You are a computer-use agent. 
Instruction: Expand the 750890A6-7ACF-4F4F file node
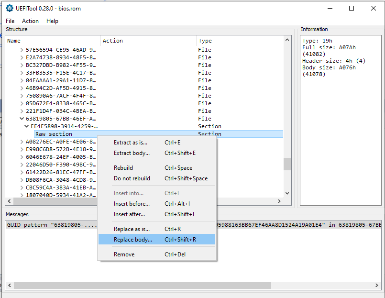[22, 96]
